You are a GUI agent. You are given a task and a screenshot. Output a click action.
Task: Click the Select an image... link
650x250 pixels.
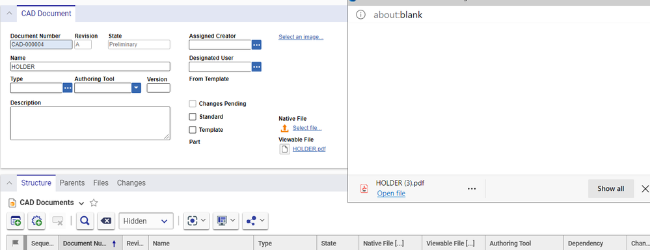pos(301,37)
